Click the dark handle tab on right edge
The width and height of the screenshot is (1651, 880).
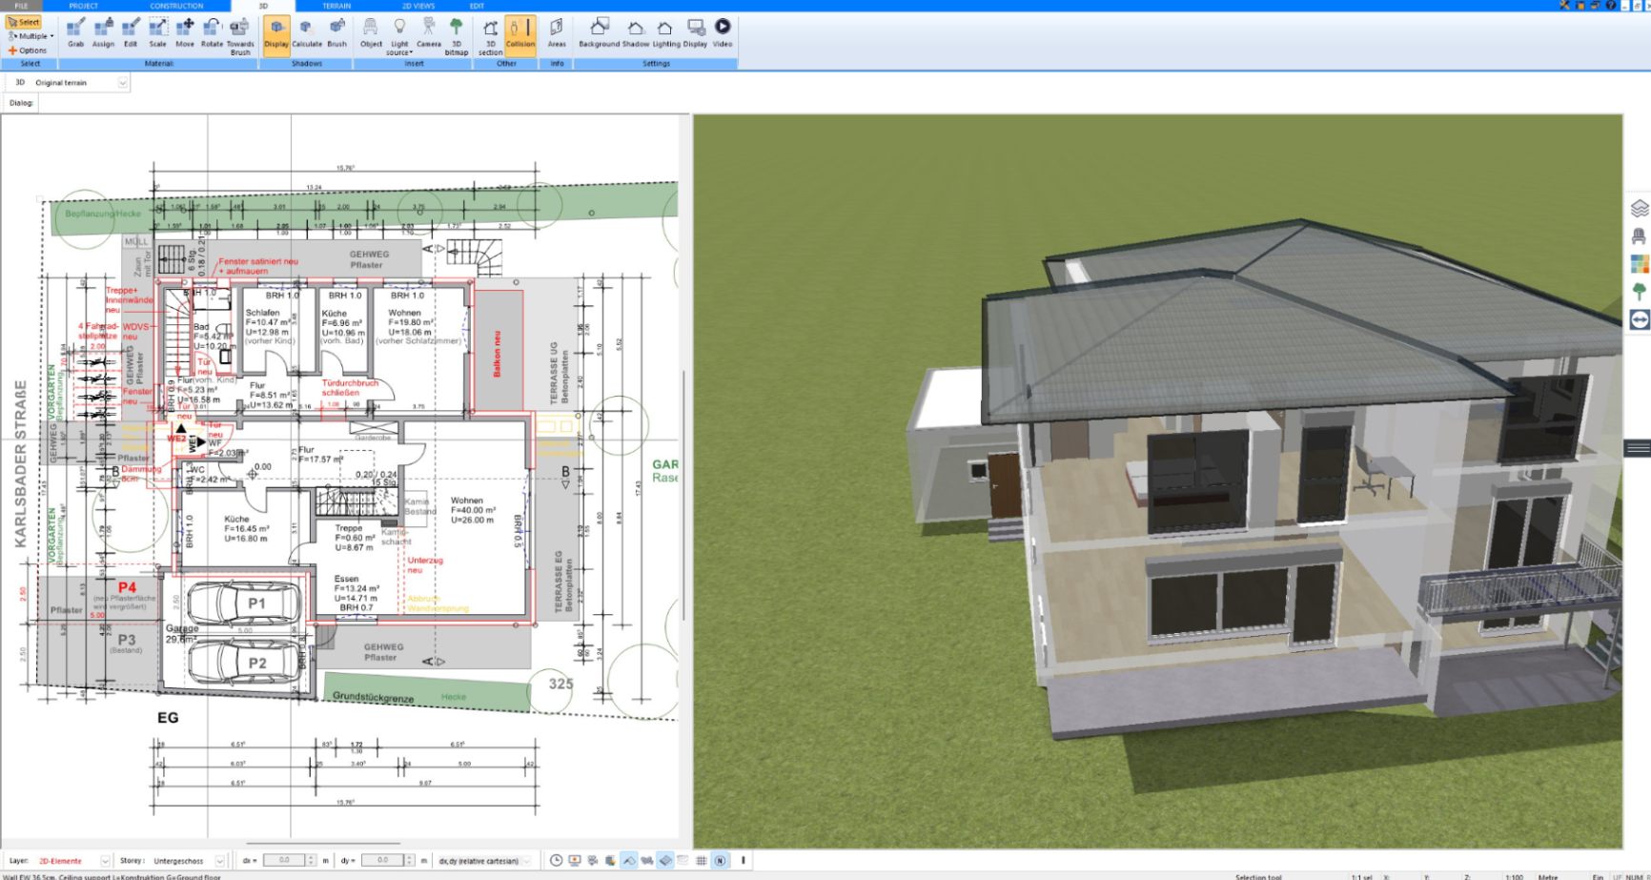click(x=1639, y=448)
